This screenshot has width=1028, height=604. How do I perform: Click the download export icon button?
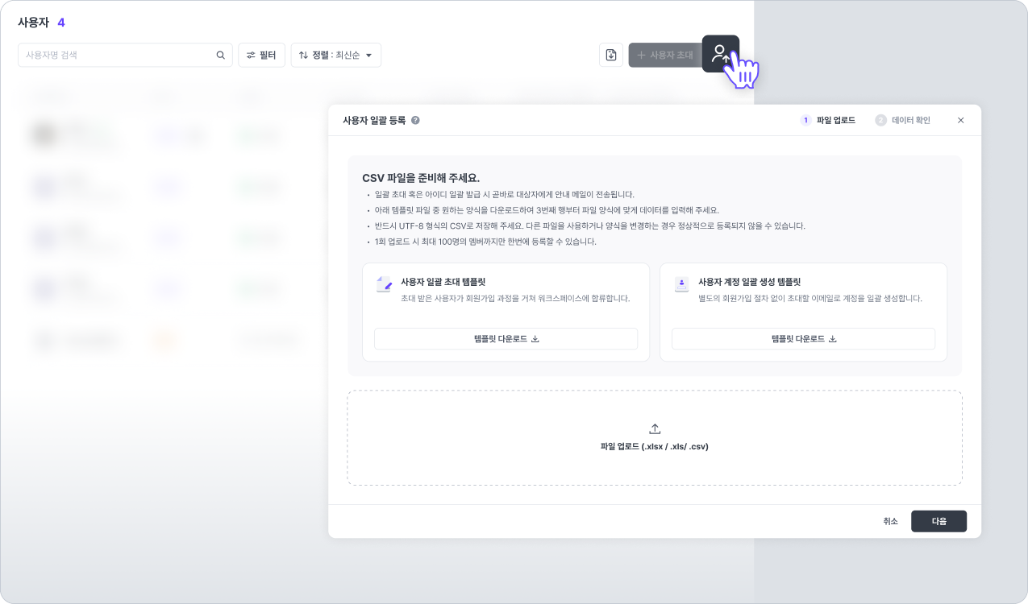(611, 55)
